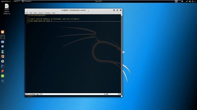Open the red F icon in the dock
Image resolution: width=197 pixels, height=110 pixels.
(2, 71)
